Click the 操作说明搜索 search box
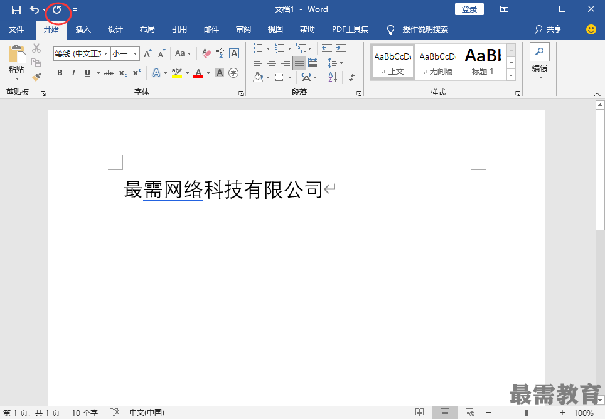 (x=426, y=29)
